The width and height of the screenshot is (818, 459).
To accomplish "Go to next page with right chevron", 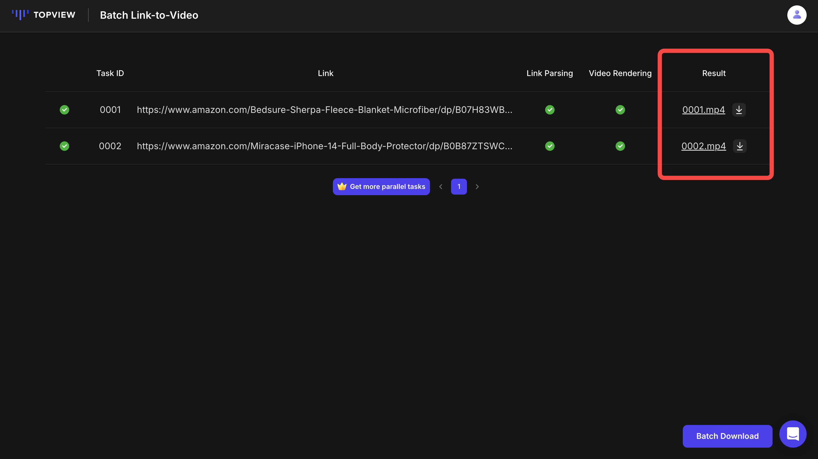I will pos(477,186).
